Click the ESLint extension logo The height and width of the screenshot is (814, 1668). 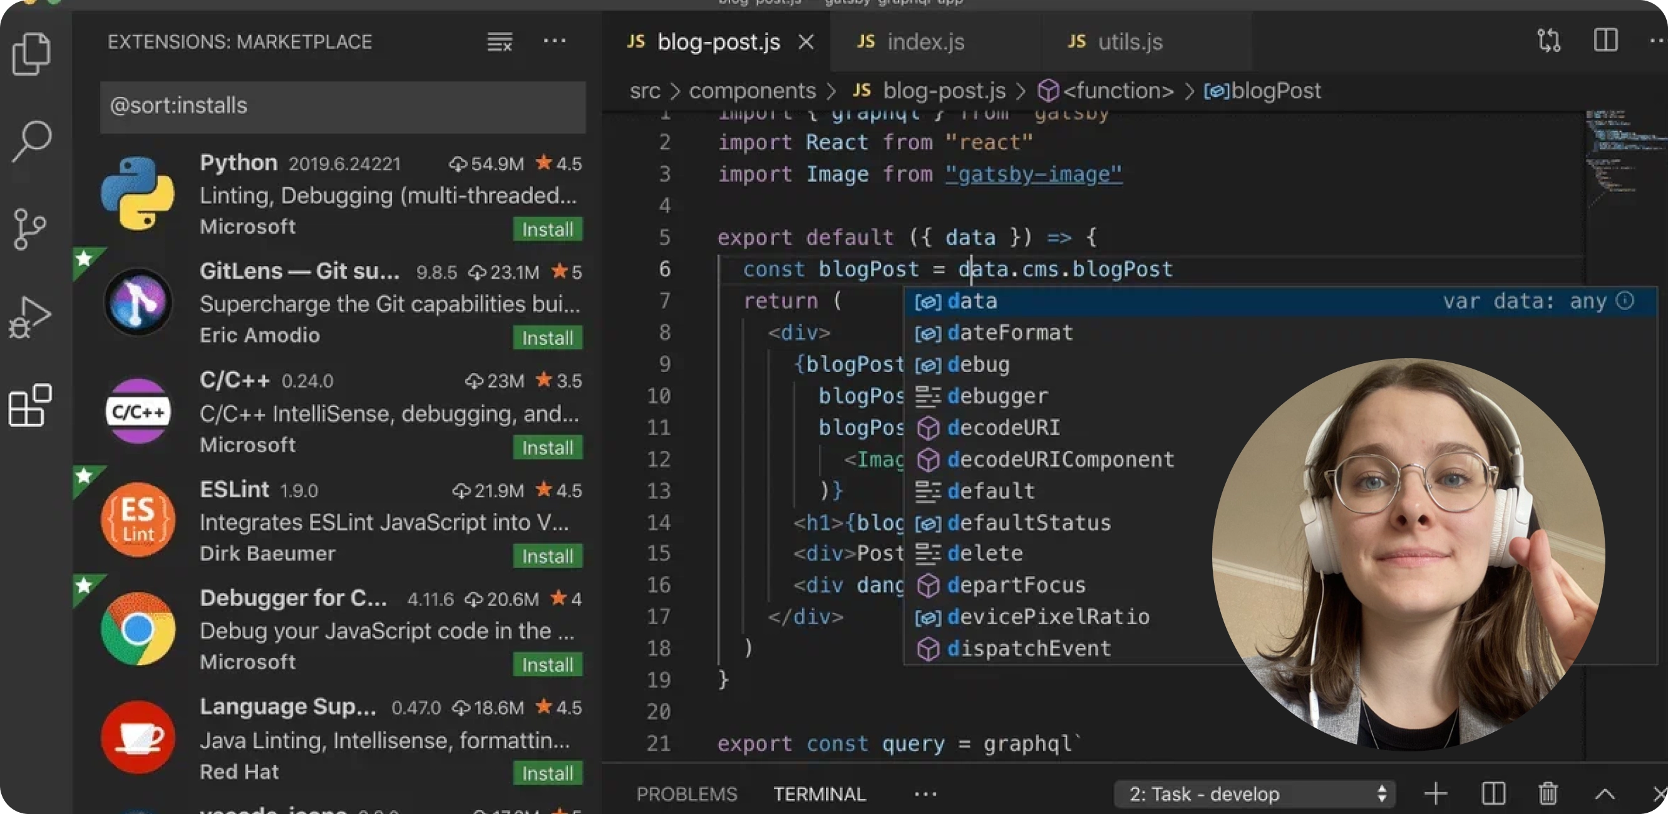point(138,519)
